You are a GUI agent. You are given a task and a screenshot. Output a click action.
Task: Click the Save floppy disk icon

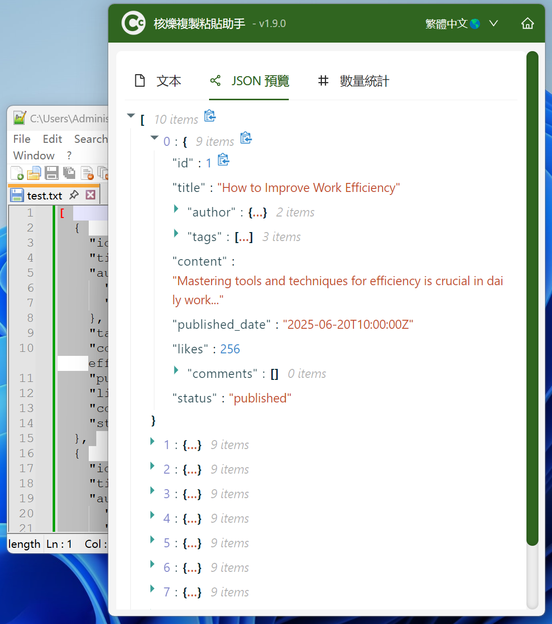[51, 173]
